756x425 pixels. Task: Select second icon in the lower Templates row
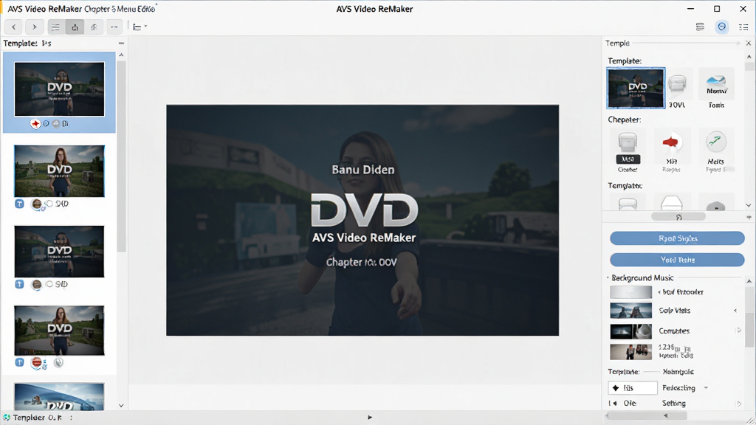tap(672, 203)
